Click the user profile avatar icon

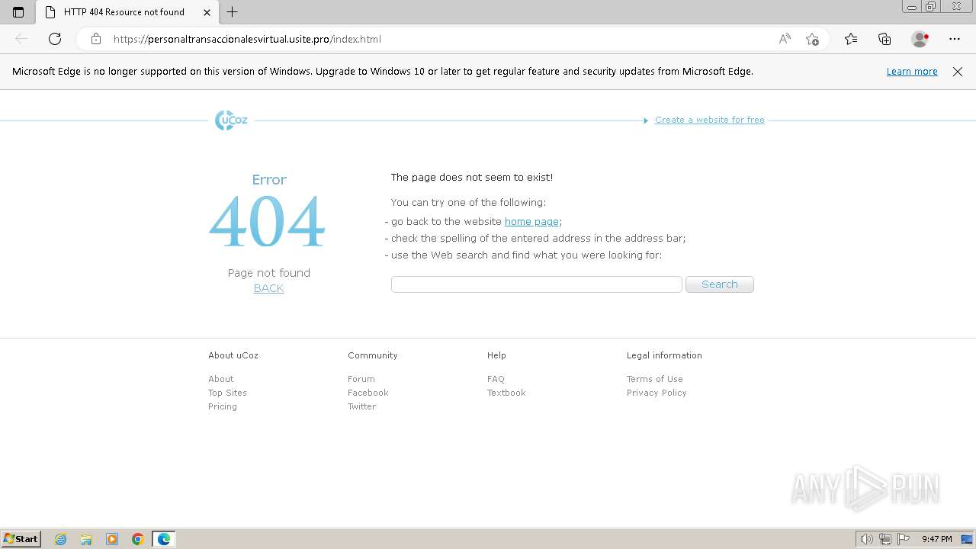pyautogui.click(x=920, y=39)
